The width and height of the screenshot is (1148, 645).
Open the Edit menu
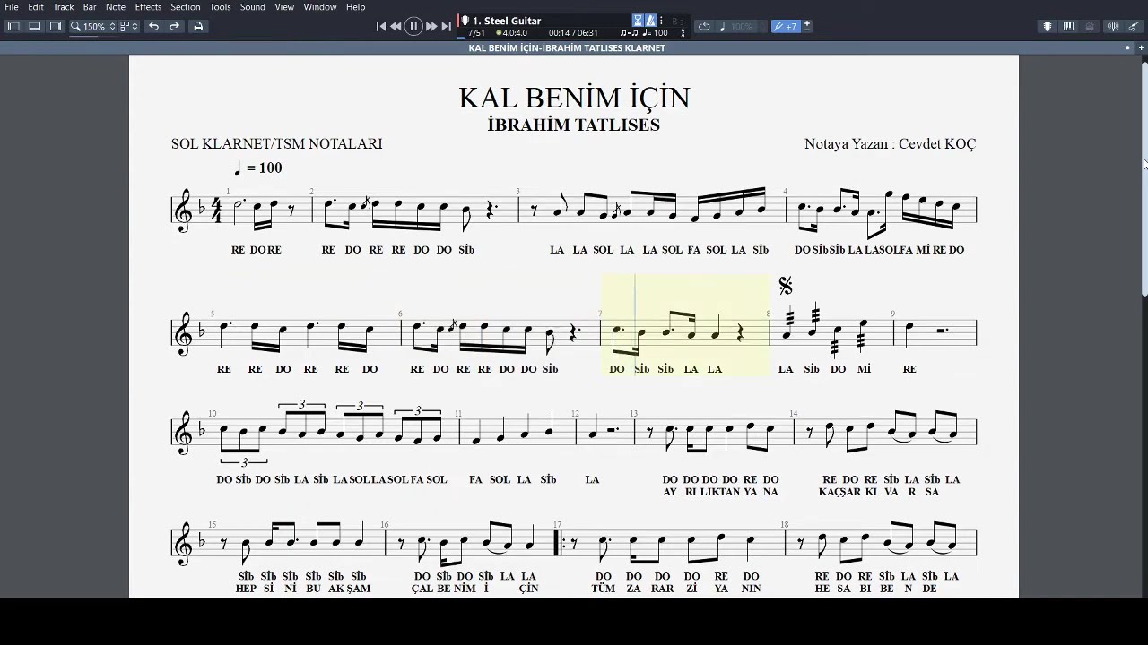click(x=36, y=6)
